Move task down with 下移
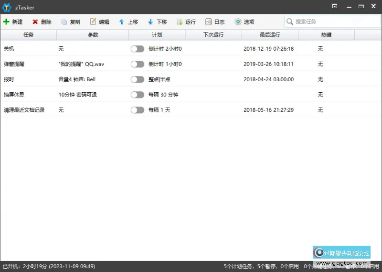 pos(158,22)
